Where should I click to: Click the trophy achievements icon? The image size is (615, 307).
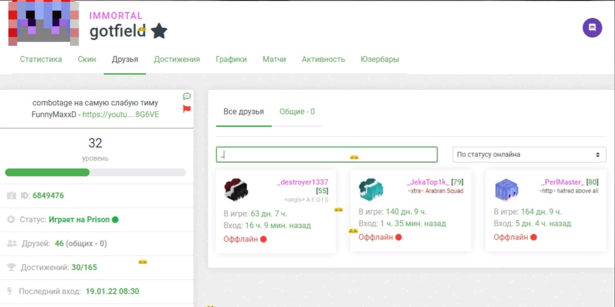[12, 267]
